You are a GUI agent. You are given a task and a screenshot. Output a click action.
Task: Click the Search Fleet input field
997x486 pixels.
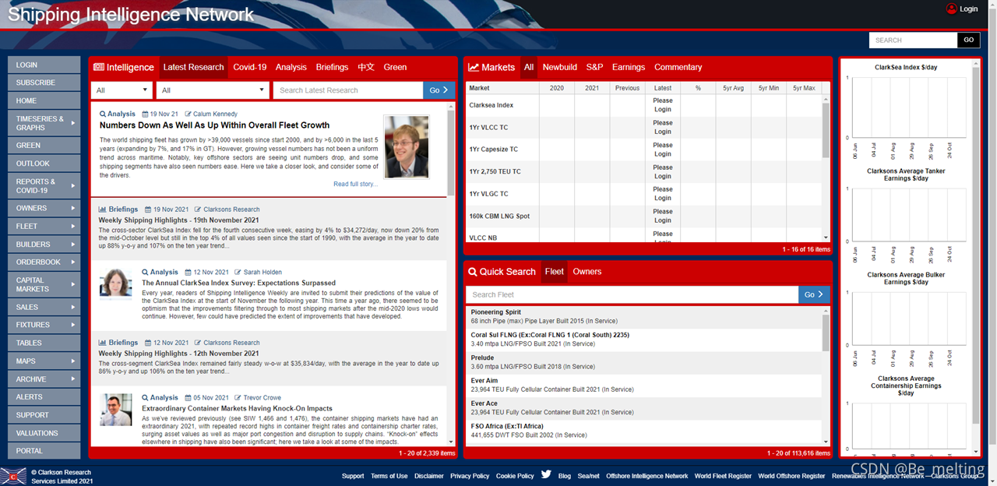pyautogui.click(x=632, y=294)
